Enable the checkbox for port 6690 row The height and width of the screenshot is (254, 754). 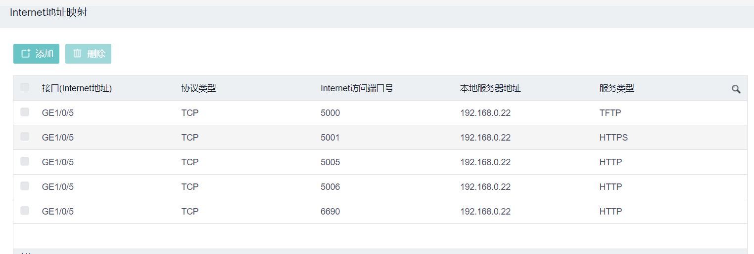[25, 211]
